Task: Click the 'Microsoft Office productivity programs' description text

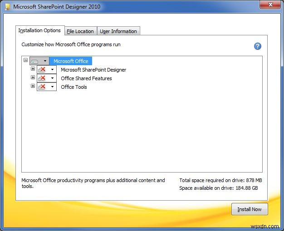Action: click(x=93, y=183)
